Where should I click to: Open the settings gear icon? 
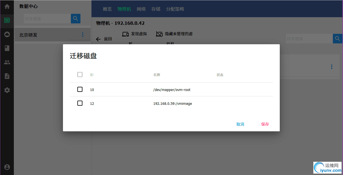(7, 90)
